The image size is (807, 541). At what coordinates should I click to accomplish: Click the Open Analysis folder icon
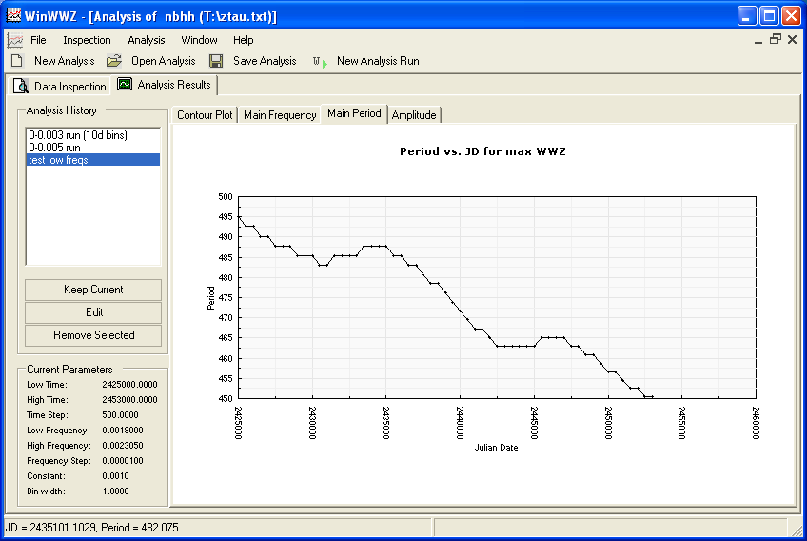click(114, 61)
